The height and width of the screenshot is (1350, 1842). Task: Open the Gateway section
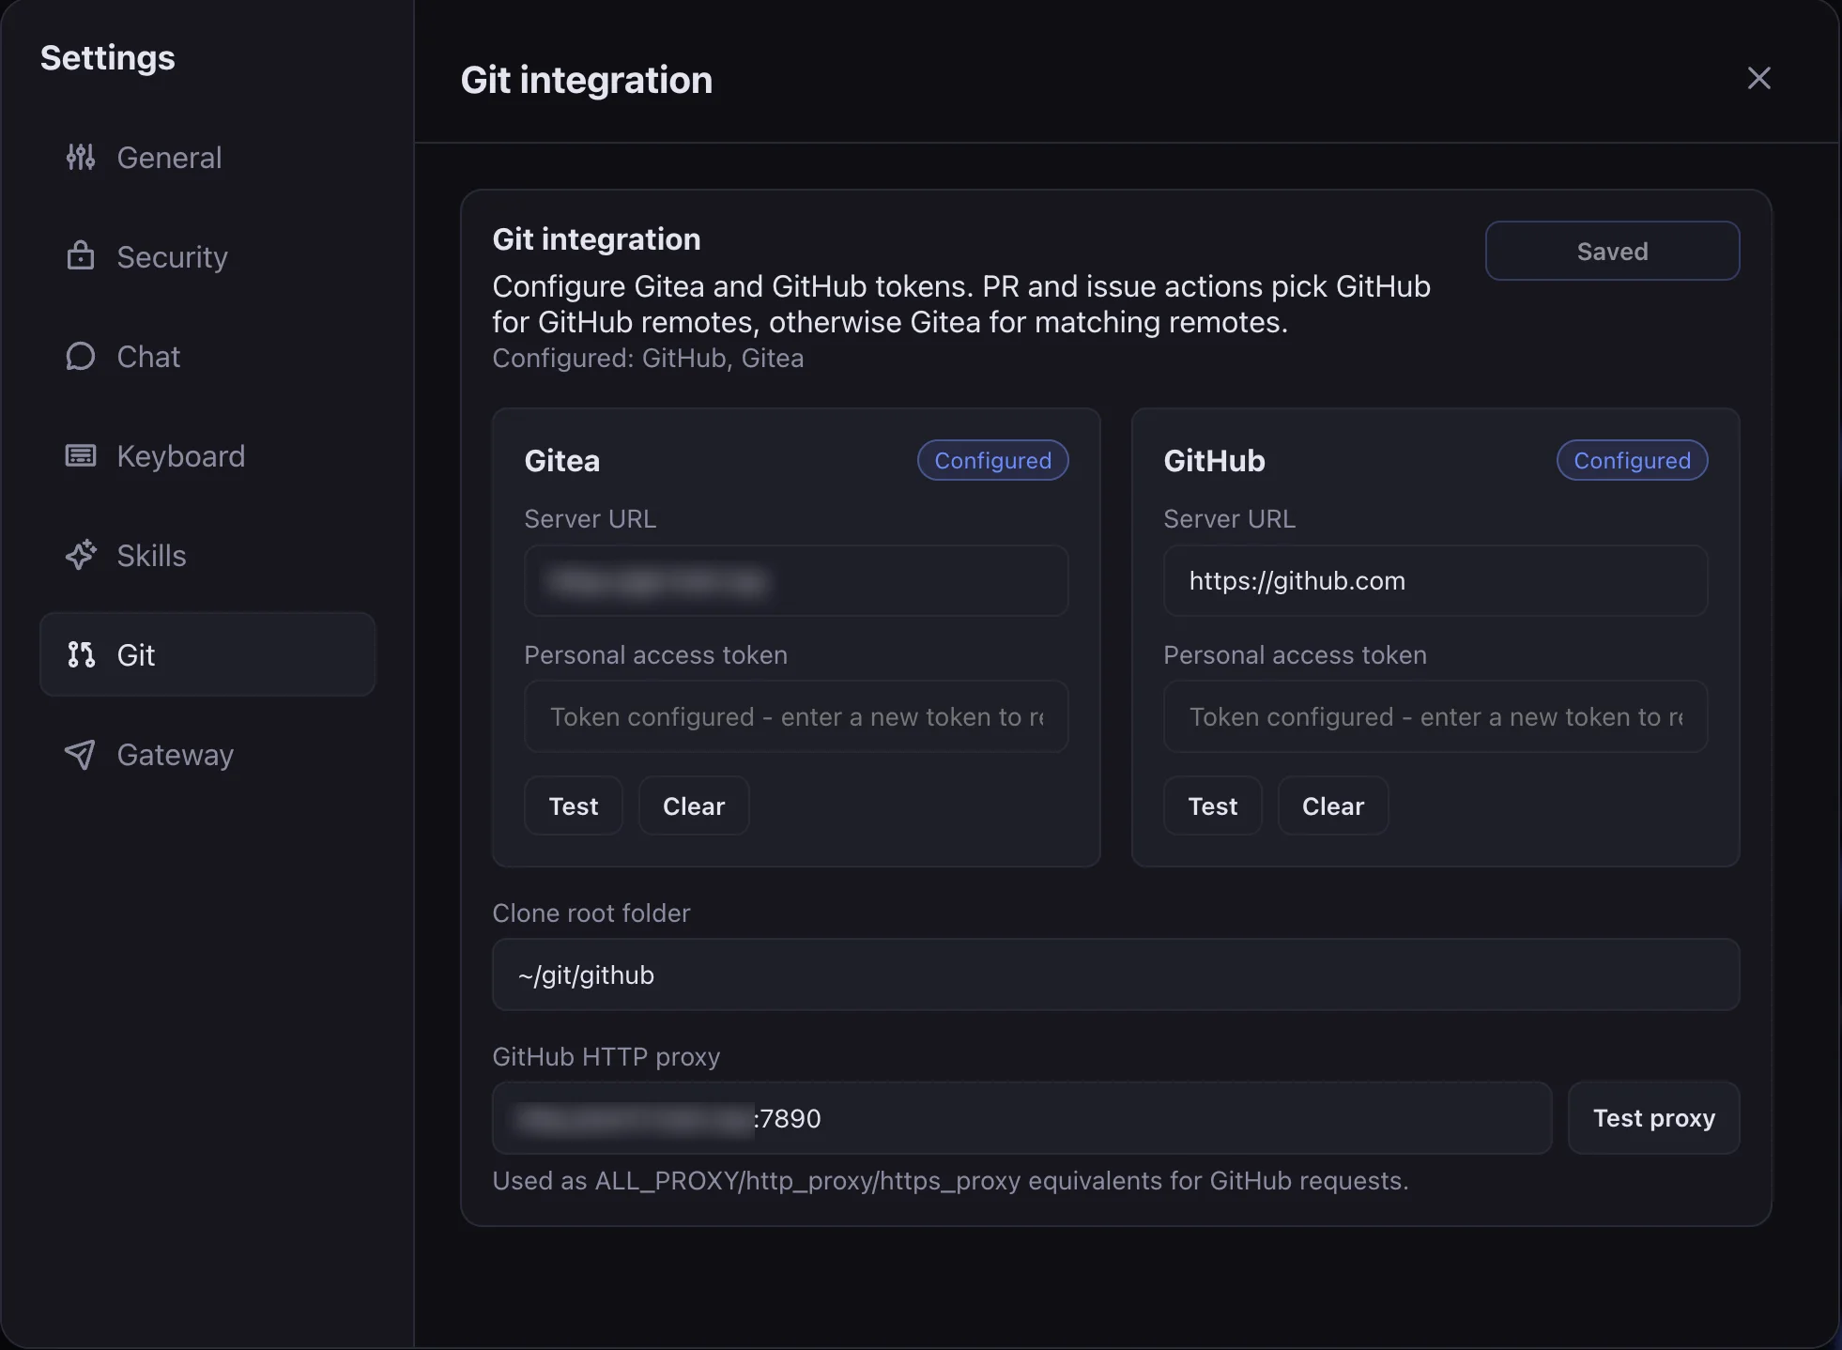coord(207,754)
